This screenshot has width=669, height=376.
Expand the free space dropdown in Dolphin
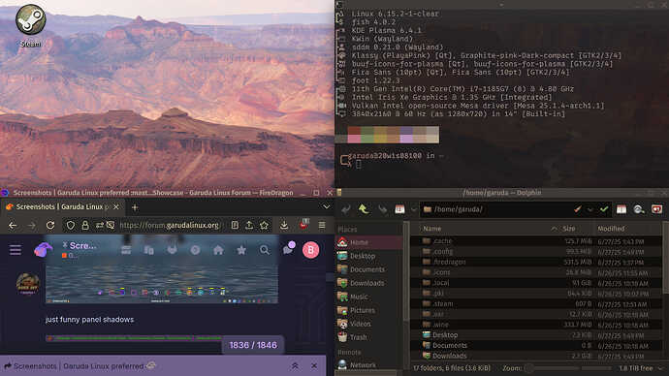tap(661, 368)
